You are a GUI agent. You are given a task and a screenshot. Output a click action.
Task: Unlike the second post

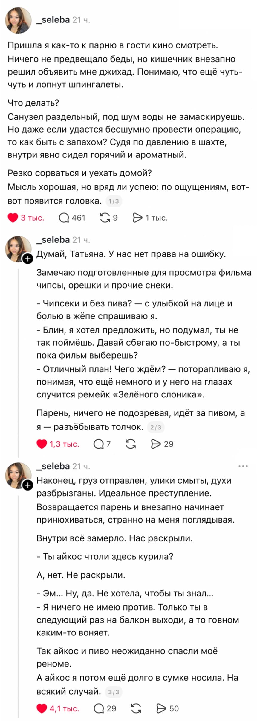coord(41,444)
